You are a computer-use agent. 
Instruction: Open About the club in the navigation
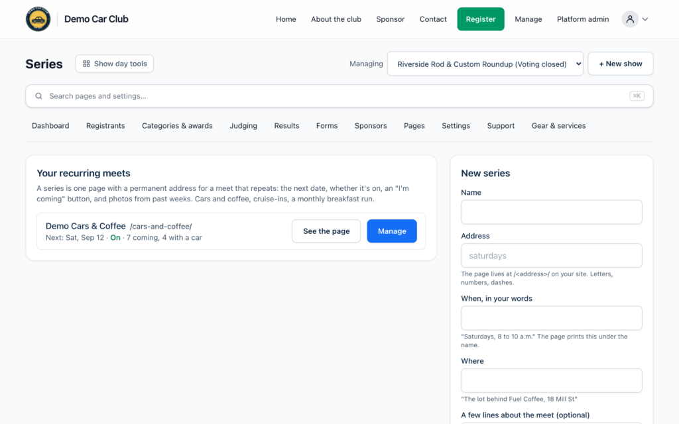point(336,19)
